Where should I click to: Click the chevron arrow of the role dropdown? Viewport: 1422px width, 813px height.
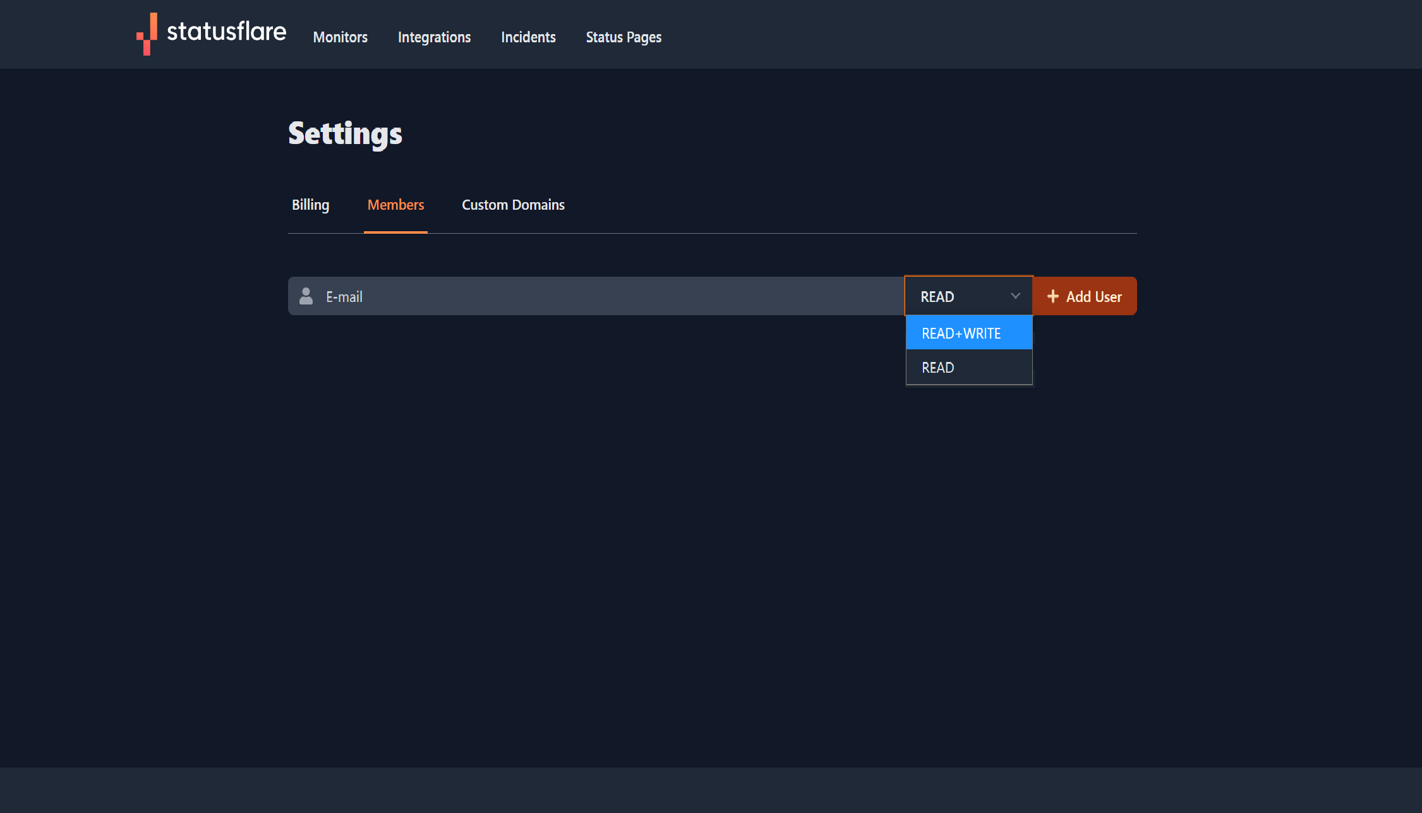(1015, 296)
